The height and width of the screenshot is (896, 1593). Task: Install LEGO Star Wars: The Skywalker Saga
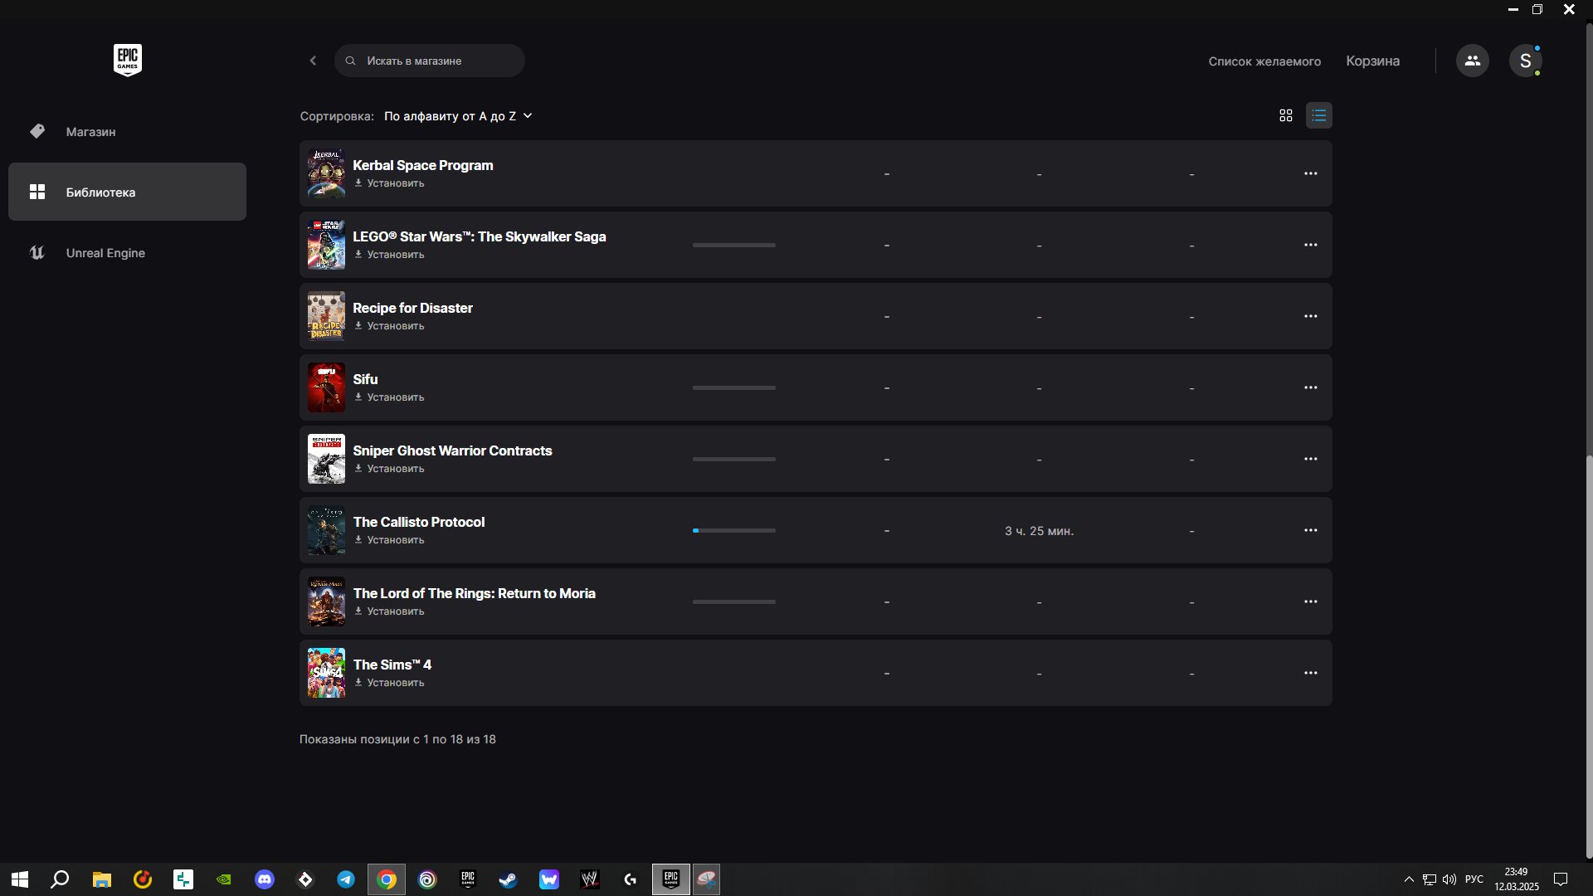(389, 255)
